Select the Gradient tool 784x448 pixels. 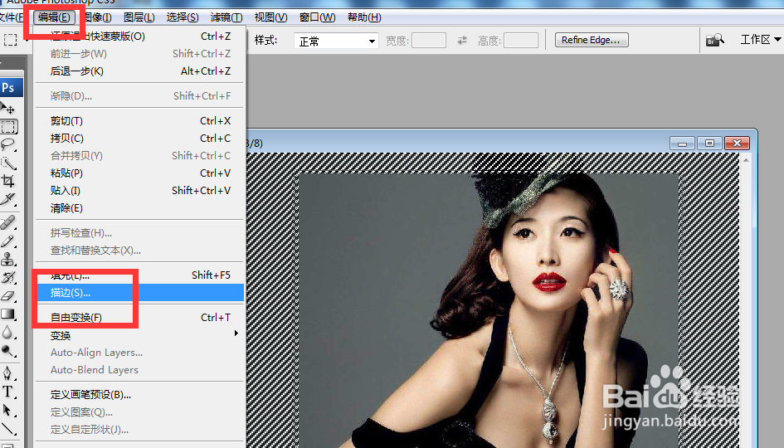pos(8,314)
